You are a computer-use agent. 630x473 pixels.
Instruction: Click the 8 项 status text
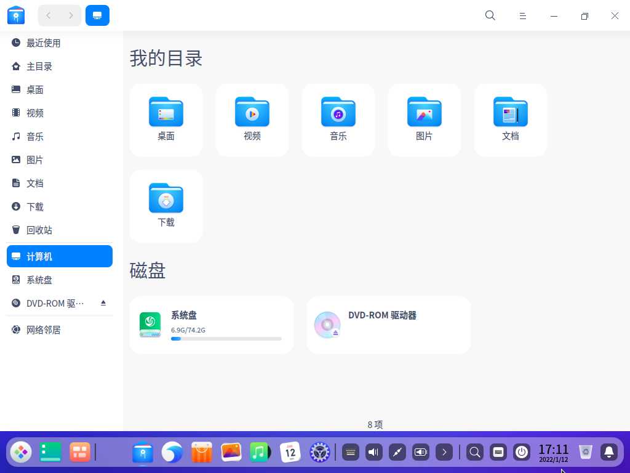click(375, 424)
